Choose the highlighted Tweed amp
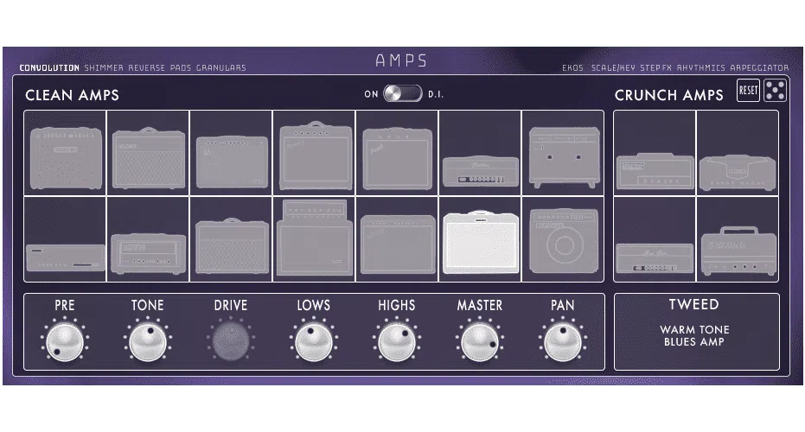Image resolution: width=805 pixels, height=432 pixels. click(480, 238)
